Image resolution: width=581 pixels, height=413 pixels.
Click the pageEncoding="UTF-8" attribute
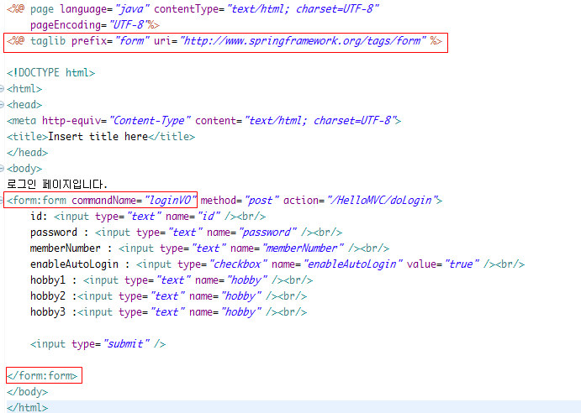(89, 25)
